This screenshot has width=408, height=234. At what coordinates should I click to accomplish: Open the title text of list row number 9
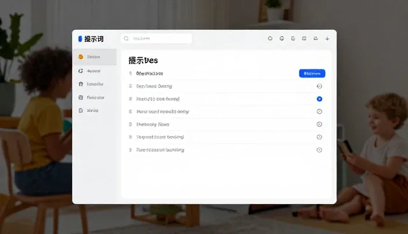(x=160, y=137)
